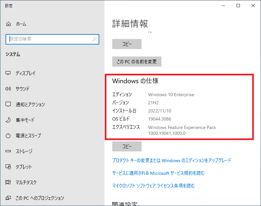The height and width of the screenshot is (206, 261).
Task: Select ストレージ in the sidebar
Action: [x=24, y=151]
